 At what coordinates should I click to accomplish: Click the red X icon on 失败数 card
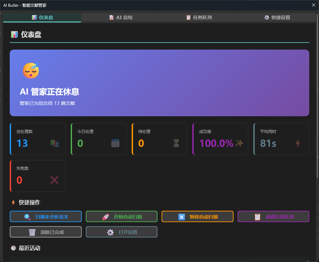(x=55, y=180)
